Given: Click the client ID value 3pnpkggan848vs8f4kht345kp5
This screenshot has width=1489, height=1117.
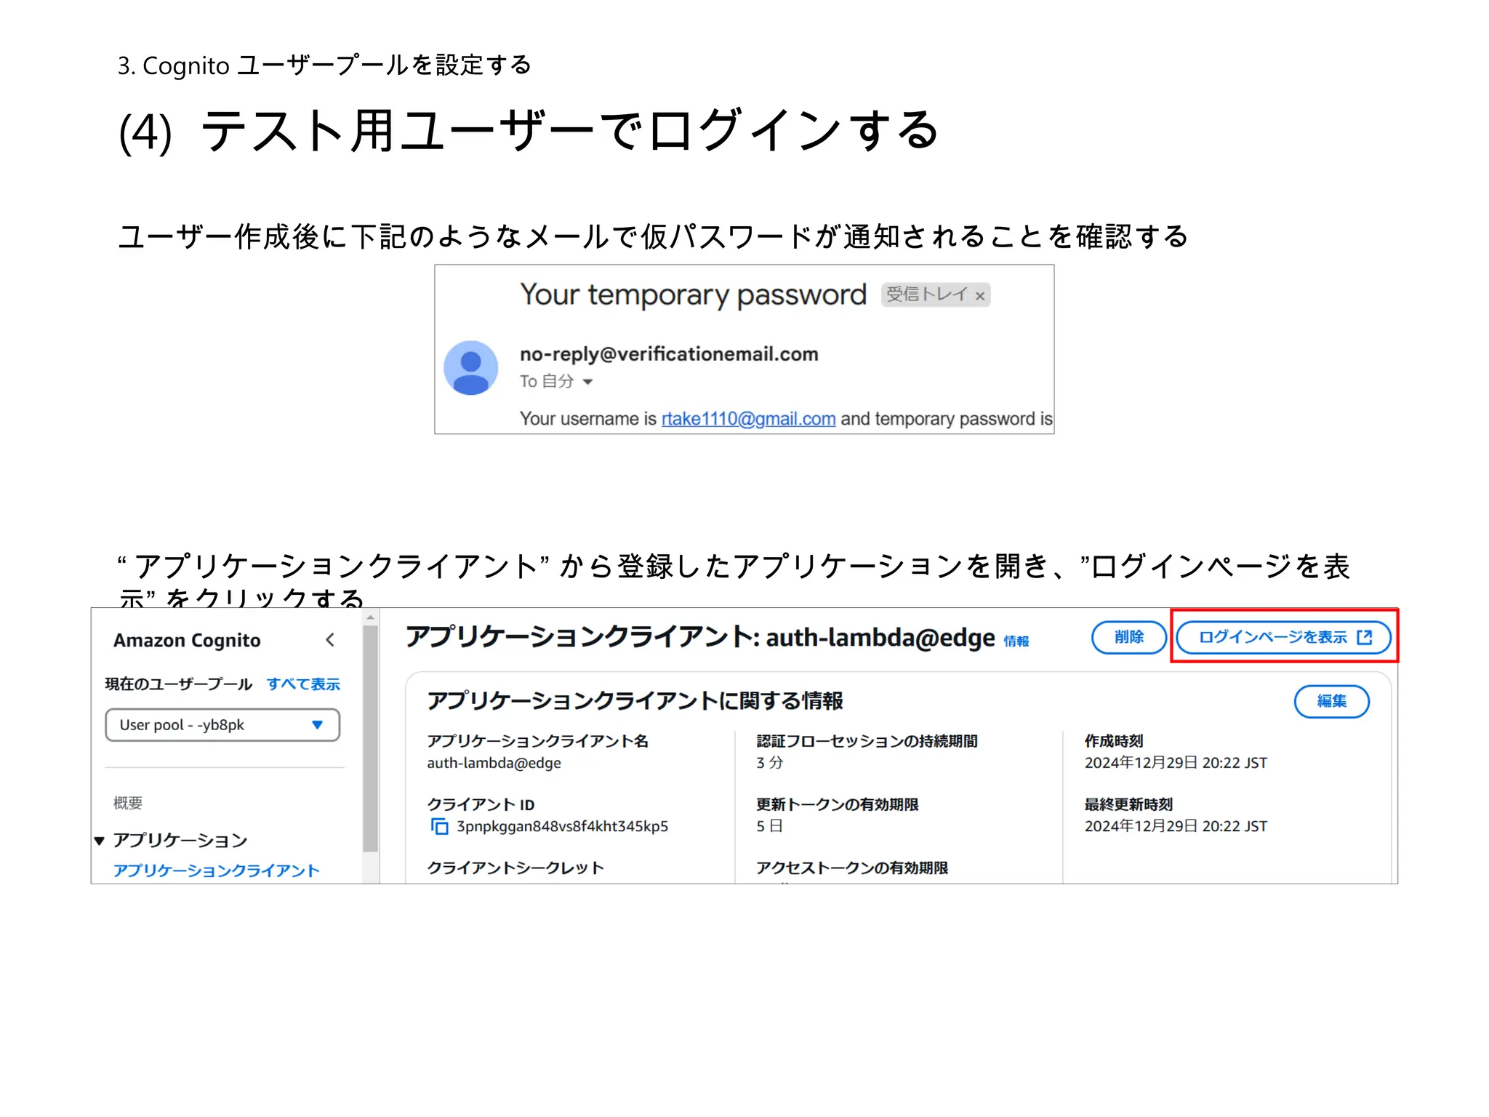Looking at the screenshot, I should coord(562,827).
